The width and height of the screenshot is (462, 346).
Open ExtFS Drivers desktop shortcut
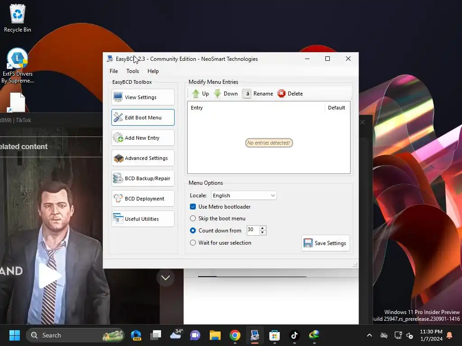click(x=18, y=66)
